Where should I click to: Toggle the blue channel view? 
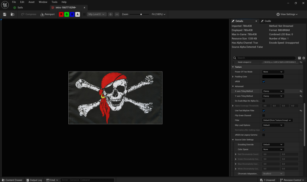(72, 14)
